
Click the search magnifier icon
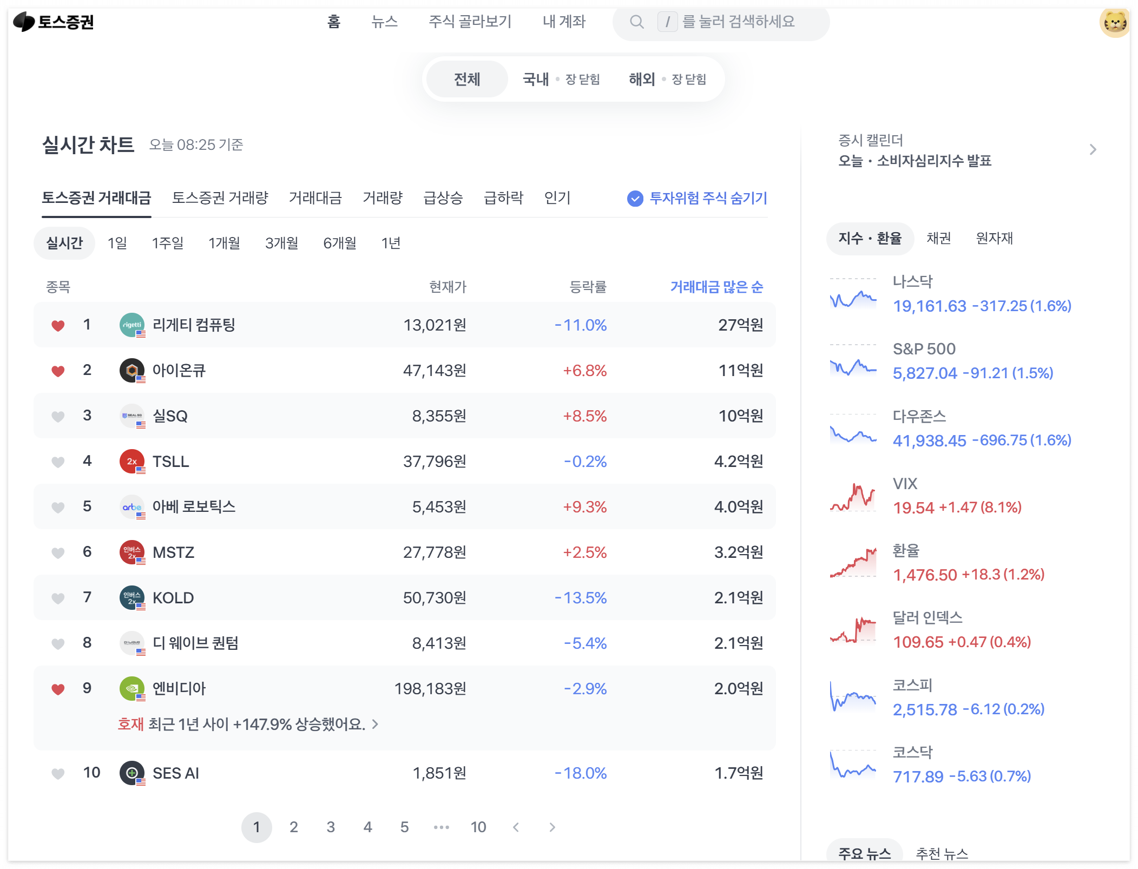click(x=637, y=22)
